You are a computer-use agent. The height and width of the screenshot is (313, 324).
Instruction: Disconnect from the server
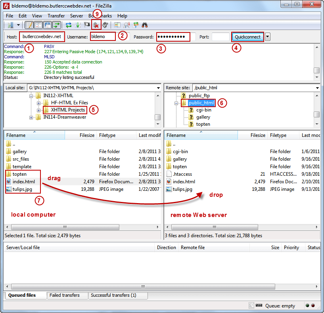tap(96, 25)
